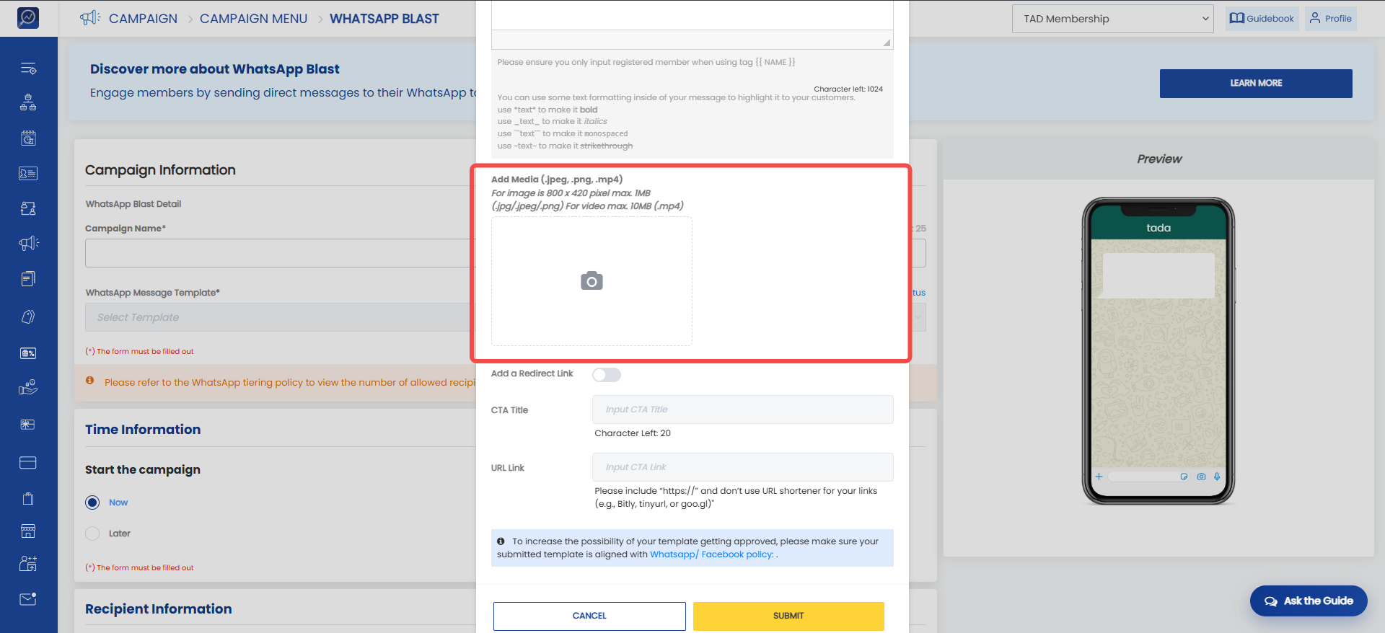Click the 'Recipient Information' heading
Screen dimensions: 1385x633
click(159, 609)
